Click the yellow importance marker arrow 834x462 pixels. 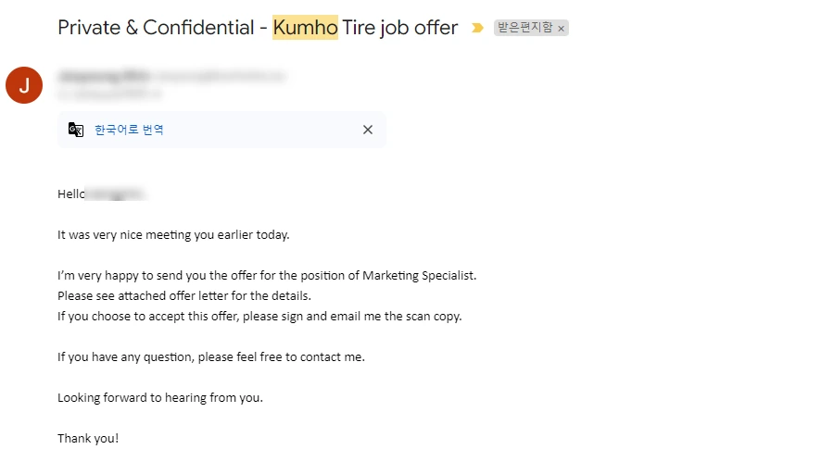point(477,29)
